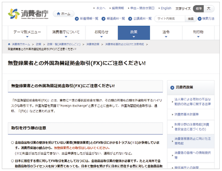Click the chevron under テーマ別メニュー
Viewport: 222px width, 171px height.
pos(27,37)
